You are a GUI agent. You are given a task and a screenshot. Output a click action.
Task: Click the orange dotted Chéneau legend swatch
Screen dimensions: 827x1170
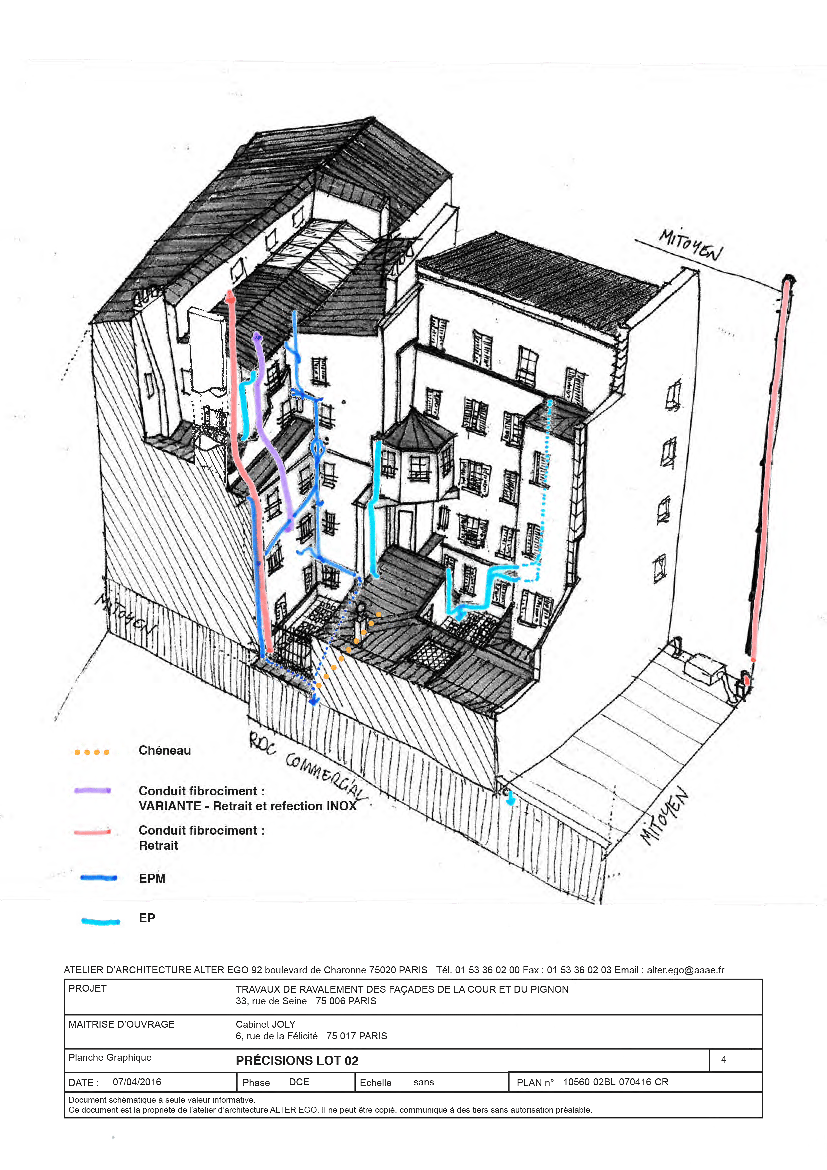92,752
